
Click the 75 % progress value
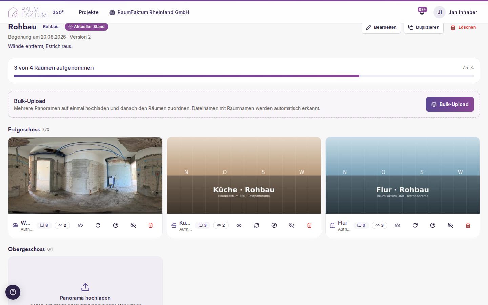click(x=468, y=68)
